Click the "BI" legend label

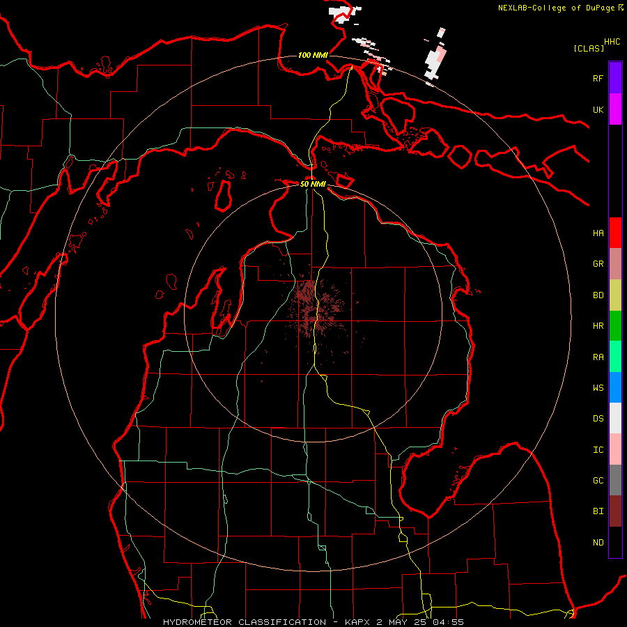click(x=598, y=511)
